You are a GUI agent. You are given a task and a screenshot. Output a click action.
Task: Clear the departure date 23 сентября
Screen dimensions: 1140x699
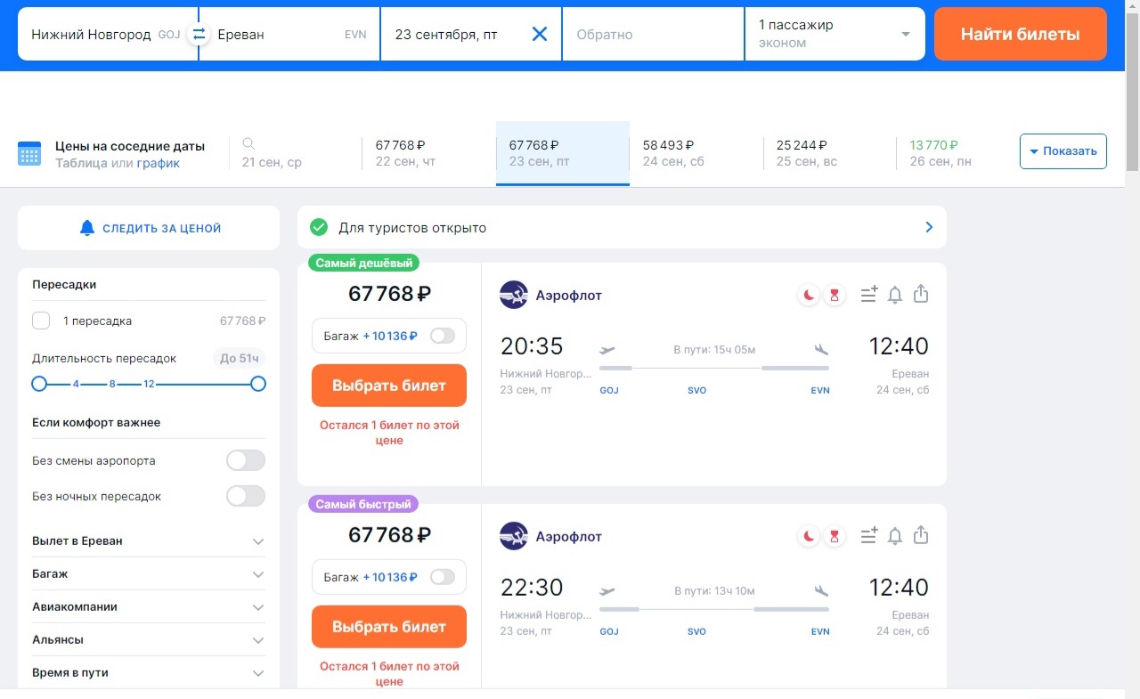tap(540, 35)
